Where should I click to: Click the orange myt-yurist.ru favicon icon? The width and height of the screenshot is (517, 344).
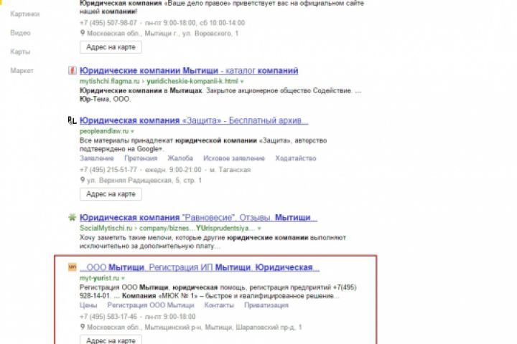(73, 267)
